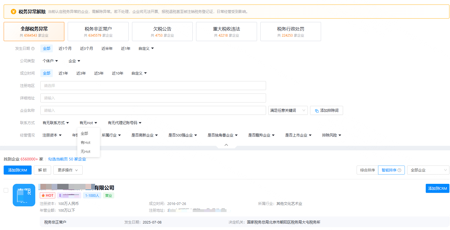This screenshot has width=450, height=230.
Task: Open 满足任意关键词 dropdown
Action: click(x=288, y=110)
